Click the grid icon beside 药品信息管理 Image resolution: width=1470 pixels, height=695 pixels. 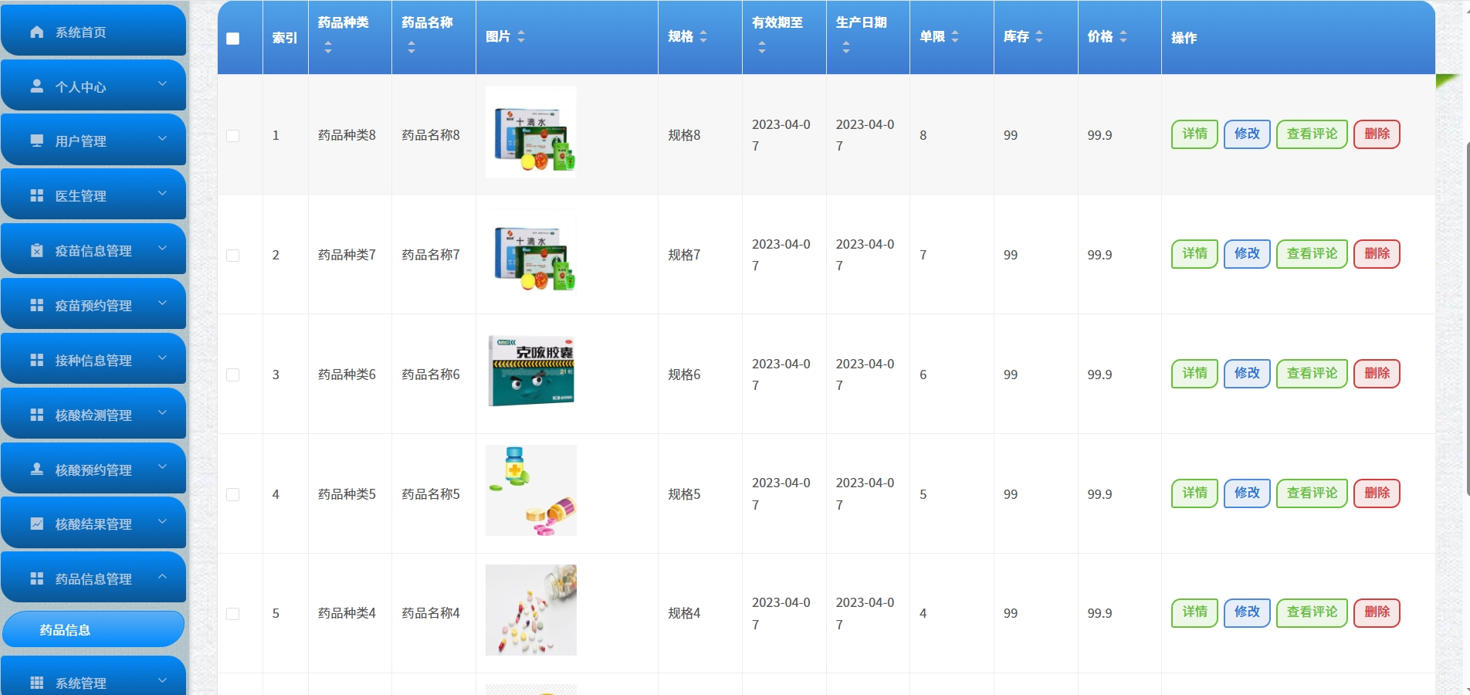37,578
